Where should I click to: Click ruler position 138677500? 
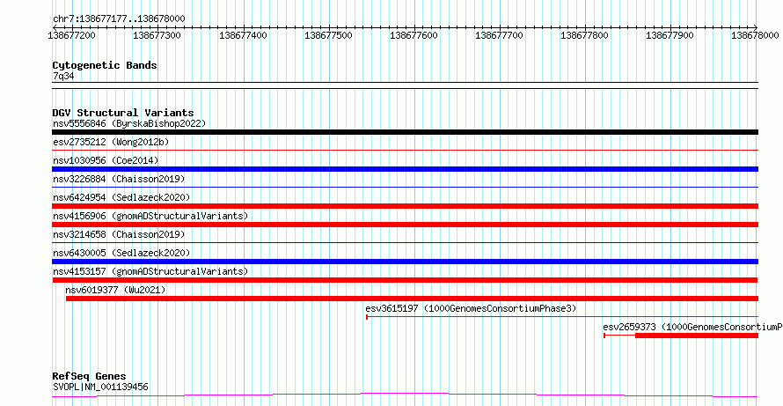(x=328, y=35)
